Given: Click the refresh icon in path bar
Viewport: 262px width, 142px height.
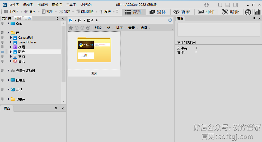Looking at the screenshot, I should pyautogui.click(x=170, y=20).
